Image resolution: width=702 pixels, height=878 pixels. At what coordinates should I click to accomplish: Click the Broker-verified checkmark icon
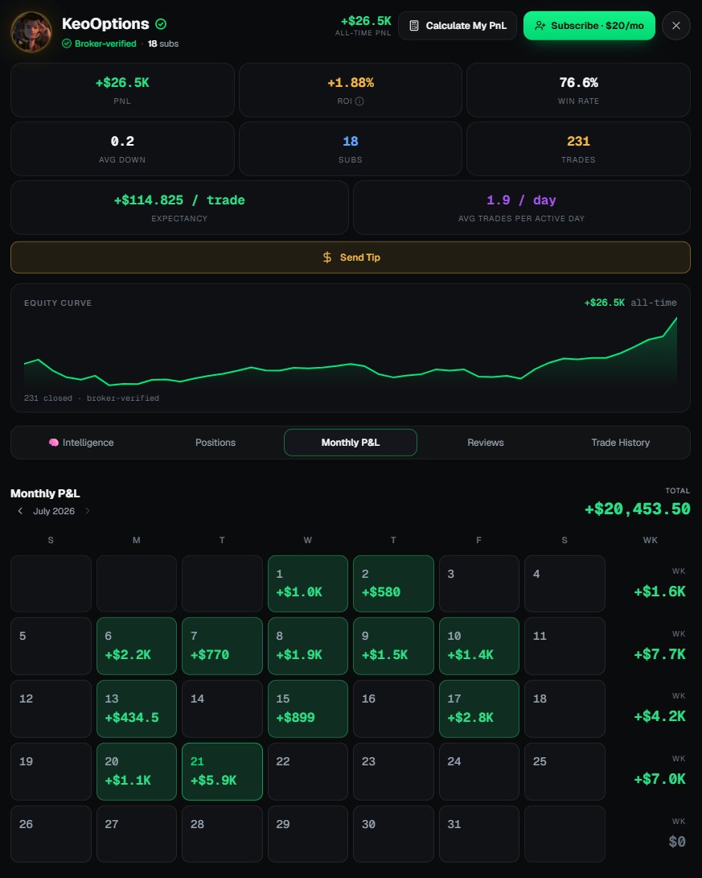(x=67, y=43)
